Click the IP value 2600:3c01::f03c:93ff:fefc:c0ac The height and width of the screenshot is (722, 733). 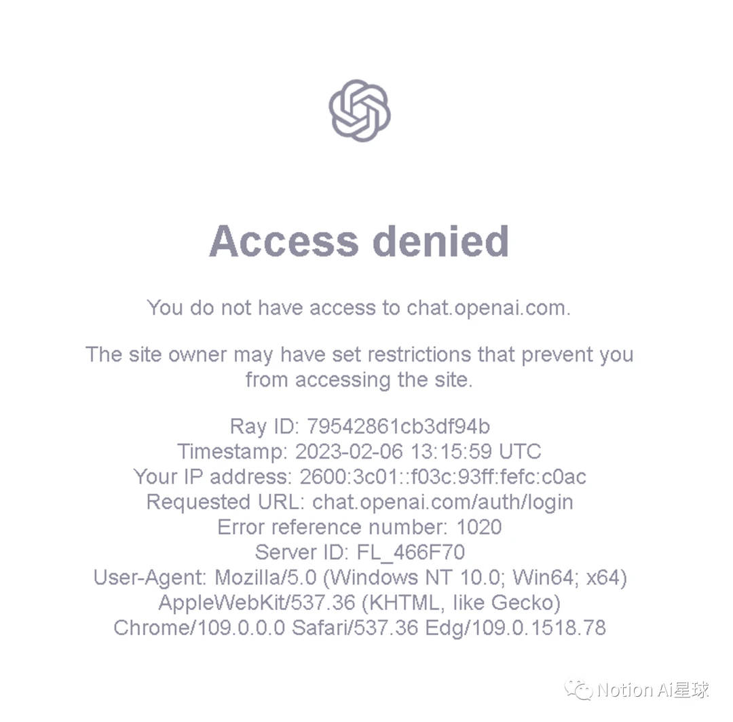443,477
